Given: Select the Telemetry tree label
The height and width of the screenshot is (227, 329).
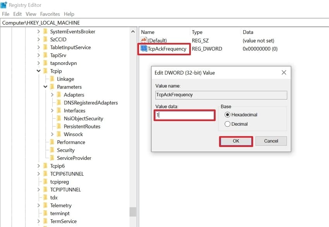Looking at the screenshot, I should click(x=61, y=205).
